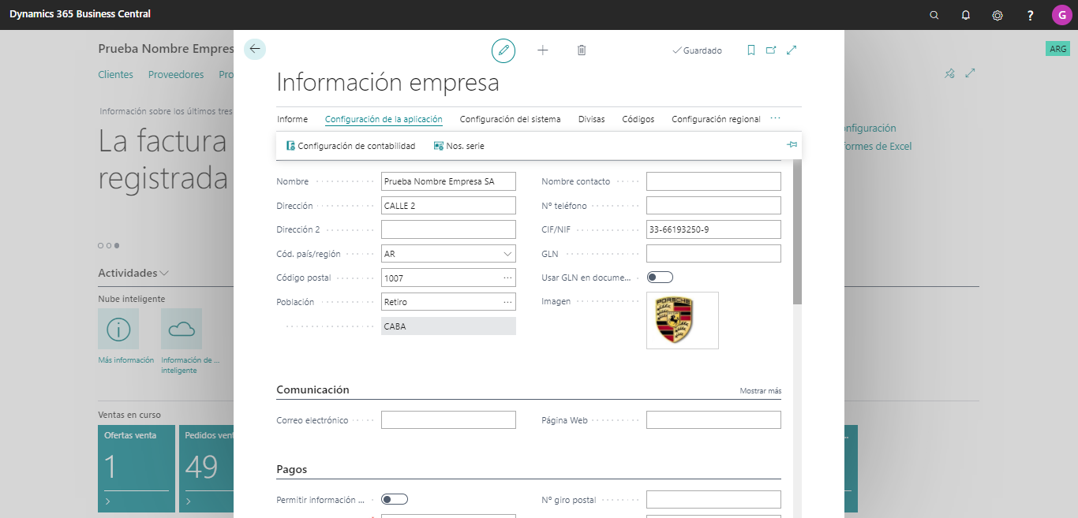Open notifications bell icon

pos(966,15)
